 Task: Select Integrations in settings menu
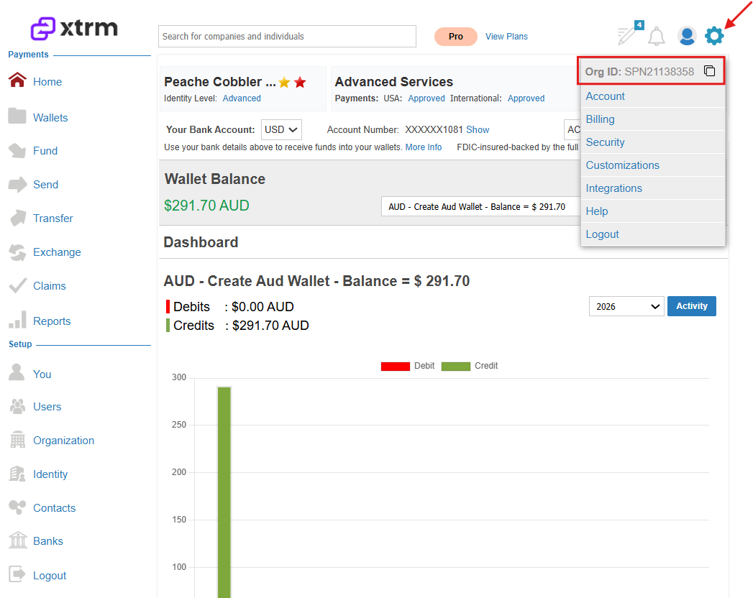[x=652, y=188]
